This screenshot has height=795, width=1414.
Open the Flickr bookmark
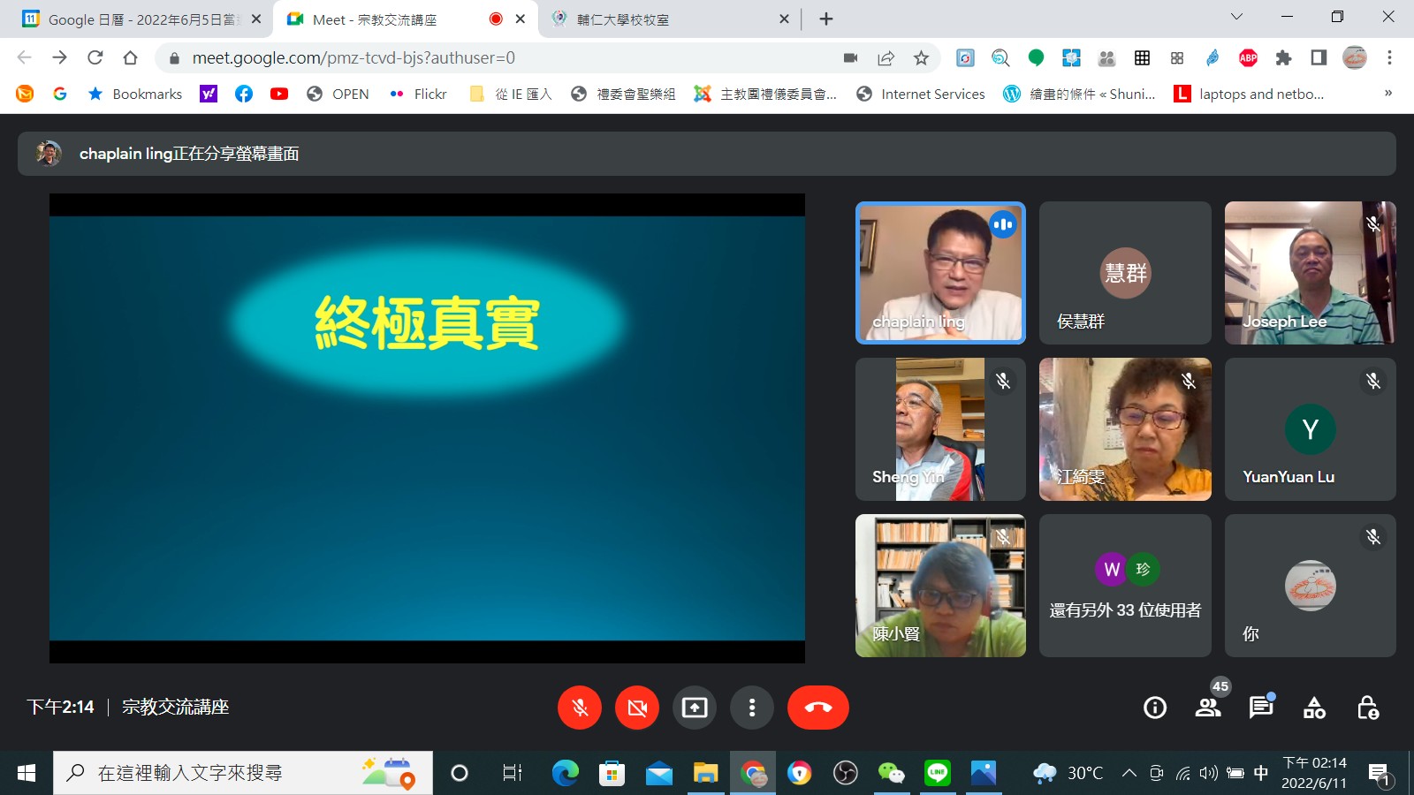[x=419, y=94]
